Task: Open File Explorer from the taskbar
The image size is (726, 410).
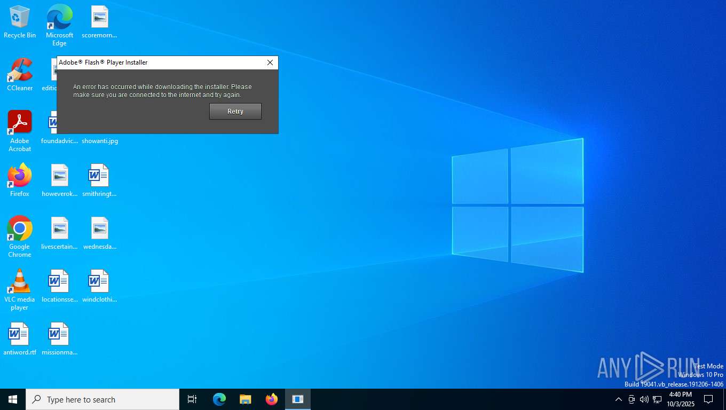Action: point(246,399)
